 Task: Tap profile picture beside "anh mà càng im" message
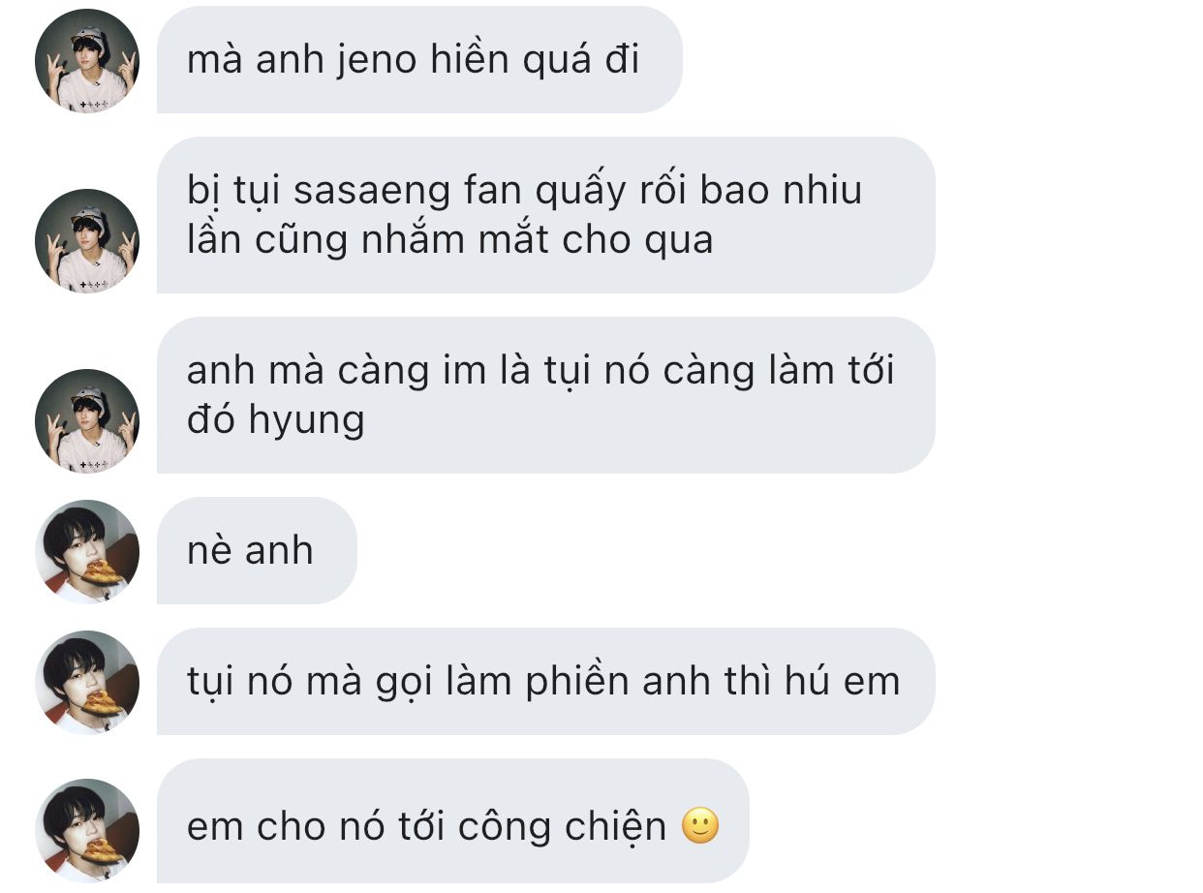coord(87,421)
